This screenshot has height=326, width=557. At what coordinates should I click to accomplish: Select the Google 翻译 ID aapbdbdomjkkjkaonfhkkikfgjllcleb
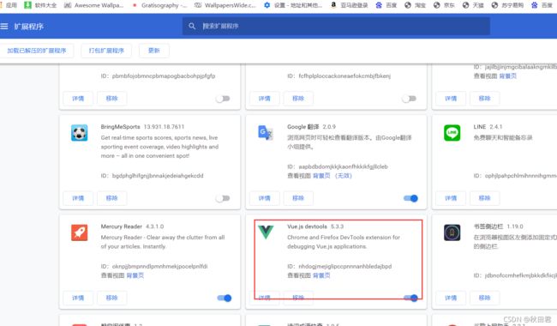coord(343,166)
